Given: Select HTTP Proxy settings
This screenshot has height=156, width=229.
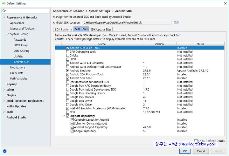Looking at the screenshot, I should [x=21, y=45].
